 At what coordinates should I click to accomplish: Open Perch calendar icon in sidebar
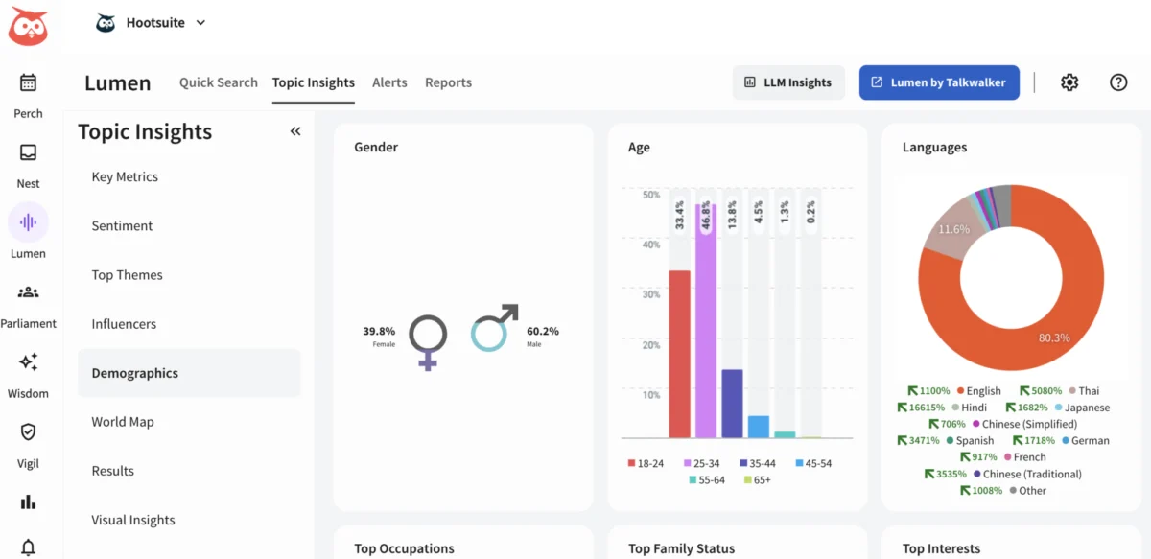pyautogui.click(x=28, y=82)
